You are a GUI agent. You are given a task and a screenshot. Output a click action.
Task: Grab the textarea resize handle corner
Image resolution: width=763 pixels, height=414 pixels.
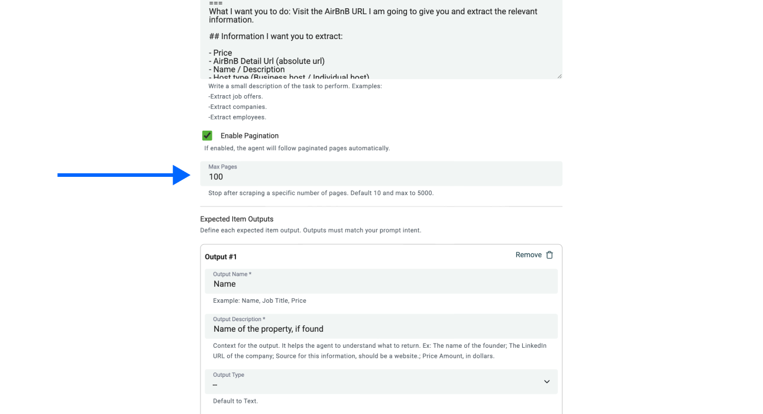pos(559,76)
